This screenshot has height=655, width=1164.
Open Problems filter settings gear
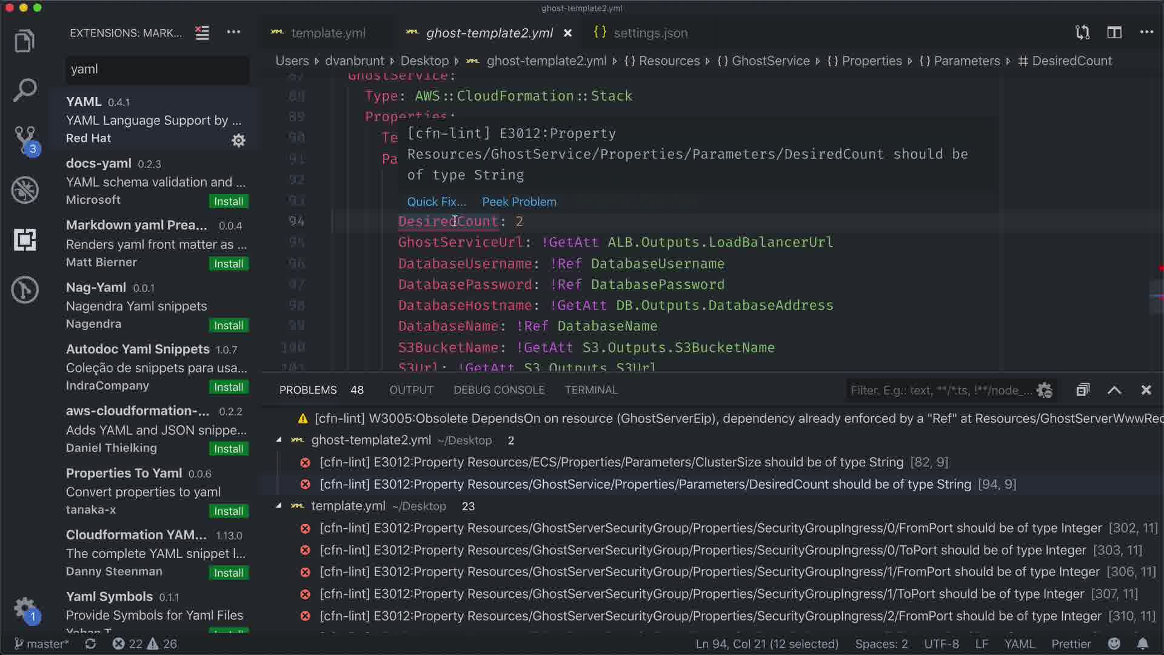[x=1044, y=390]
